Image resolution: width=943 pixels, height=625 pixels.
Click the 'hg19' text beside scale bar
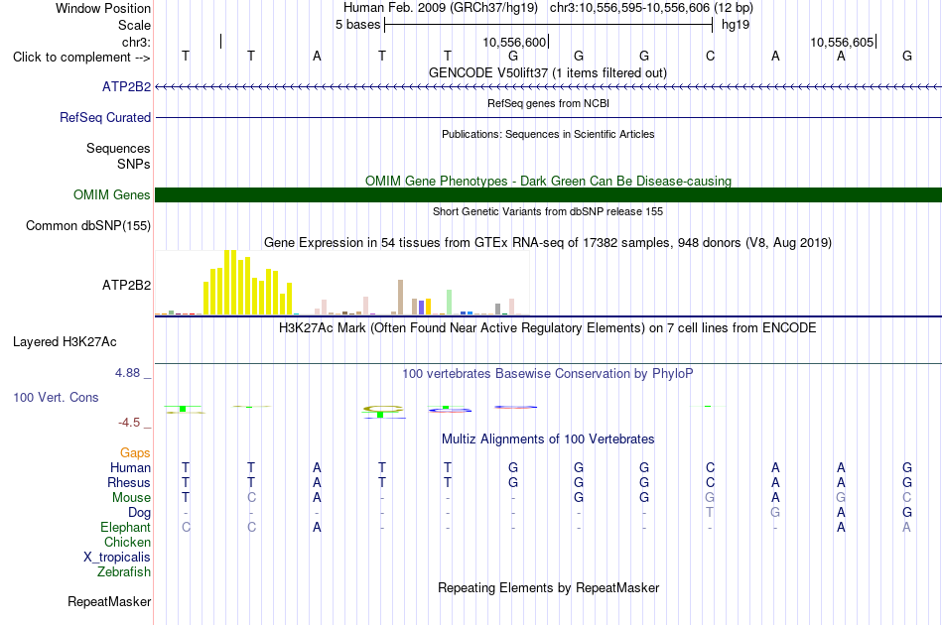736,25
